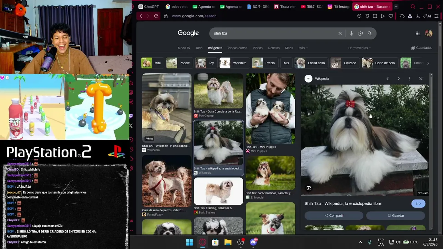Show more filter chips with the arrow
Image resolution: width=443 pixels, height=249 pixels.
tap(428, 63)
